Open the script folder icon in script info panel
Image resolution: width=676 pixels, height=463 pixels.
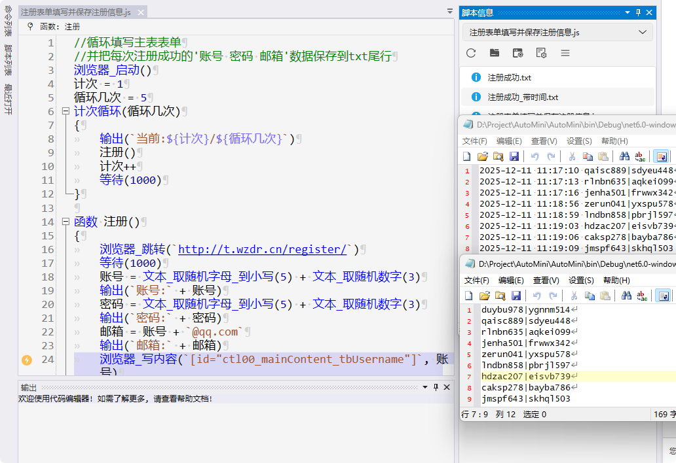click(495, 53)
